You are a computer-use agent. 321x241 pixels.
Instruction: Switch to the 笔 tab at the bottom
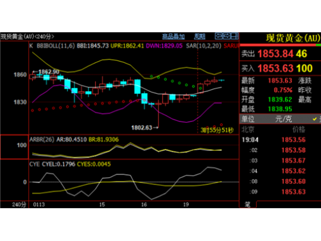pos(248,204)
